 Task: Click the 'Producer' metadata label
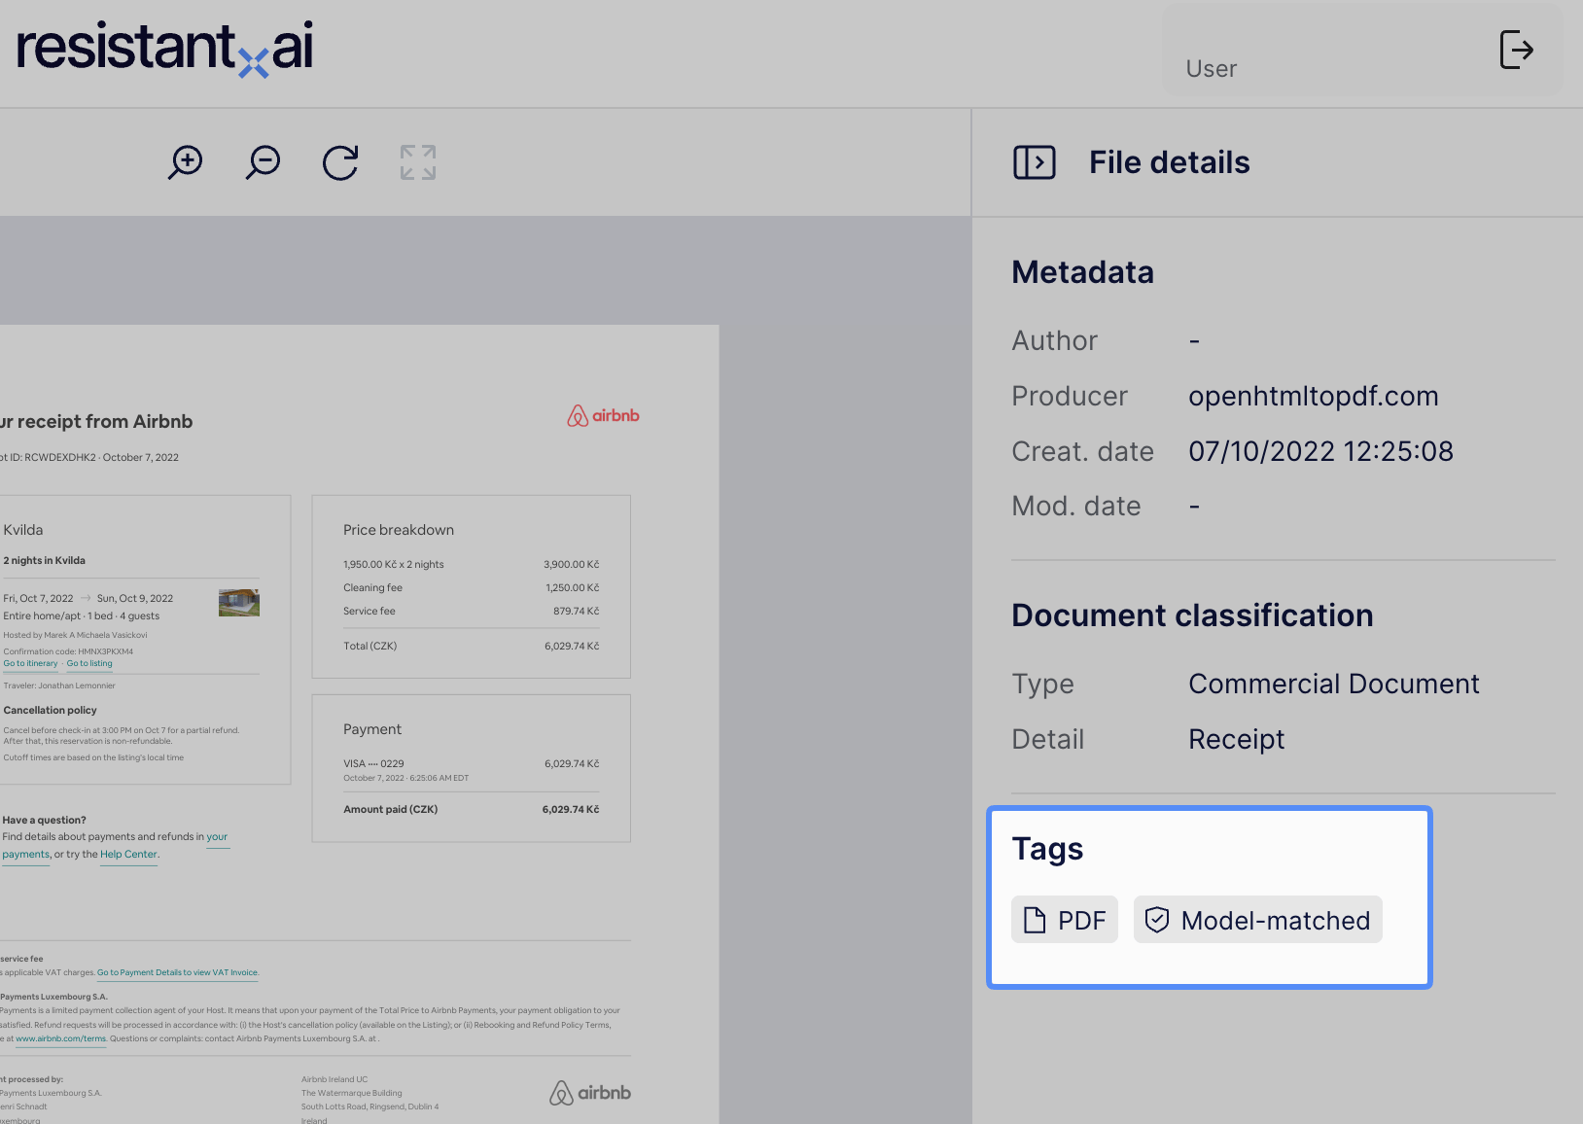[1069, 396]
